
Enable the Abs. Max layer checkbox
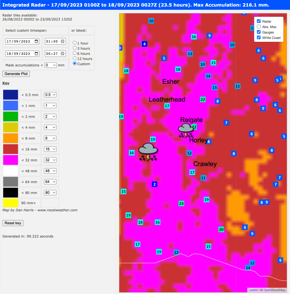click(x=259, y=27)
